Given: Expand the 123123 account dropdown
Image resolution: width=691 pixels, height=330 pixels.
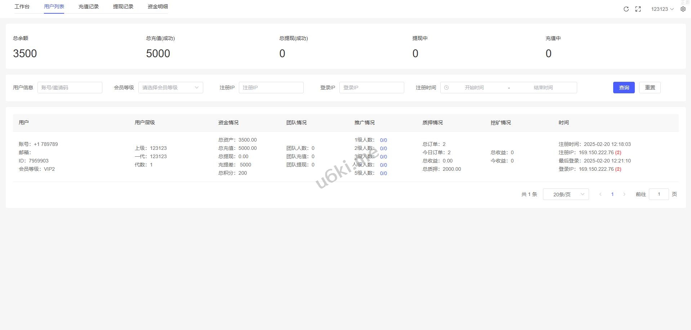Looking at the screenshot, I should pyautogui.click(x=662, y=9).
